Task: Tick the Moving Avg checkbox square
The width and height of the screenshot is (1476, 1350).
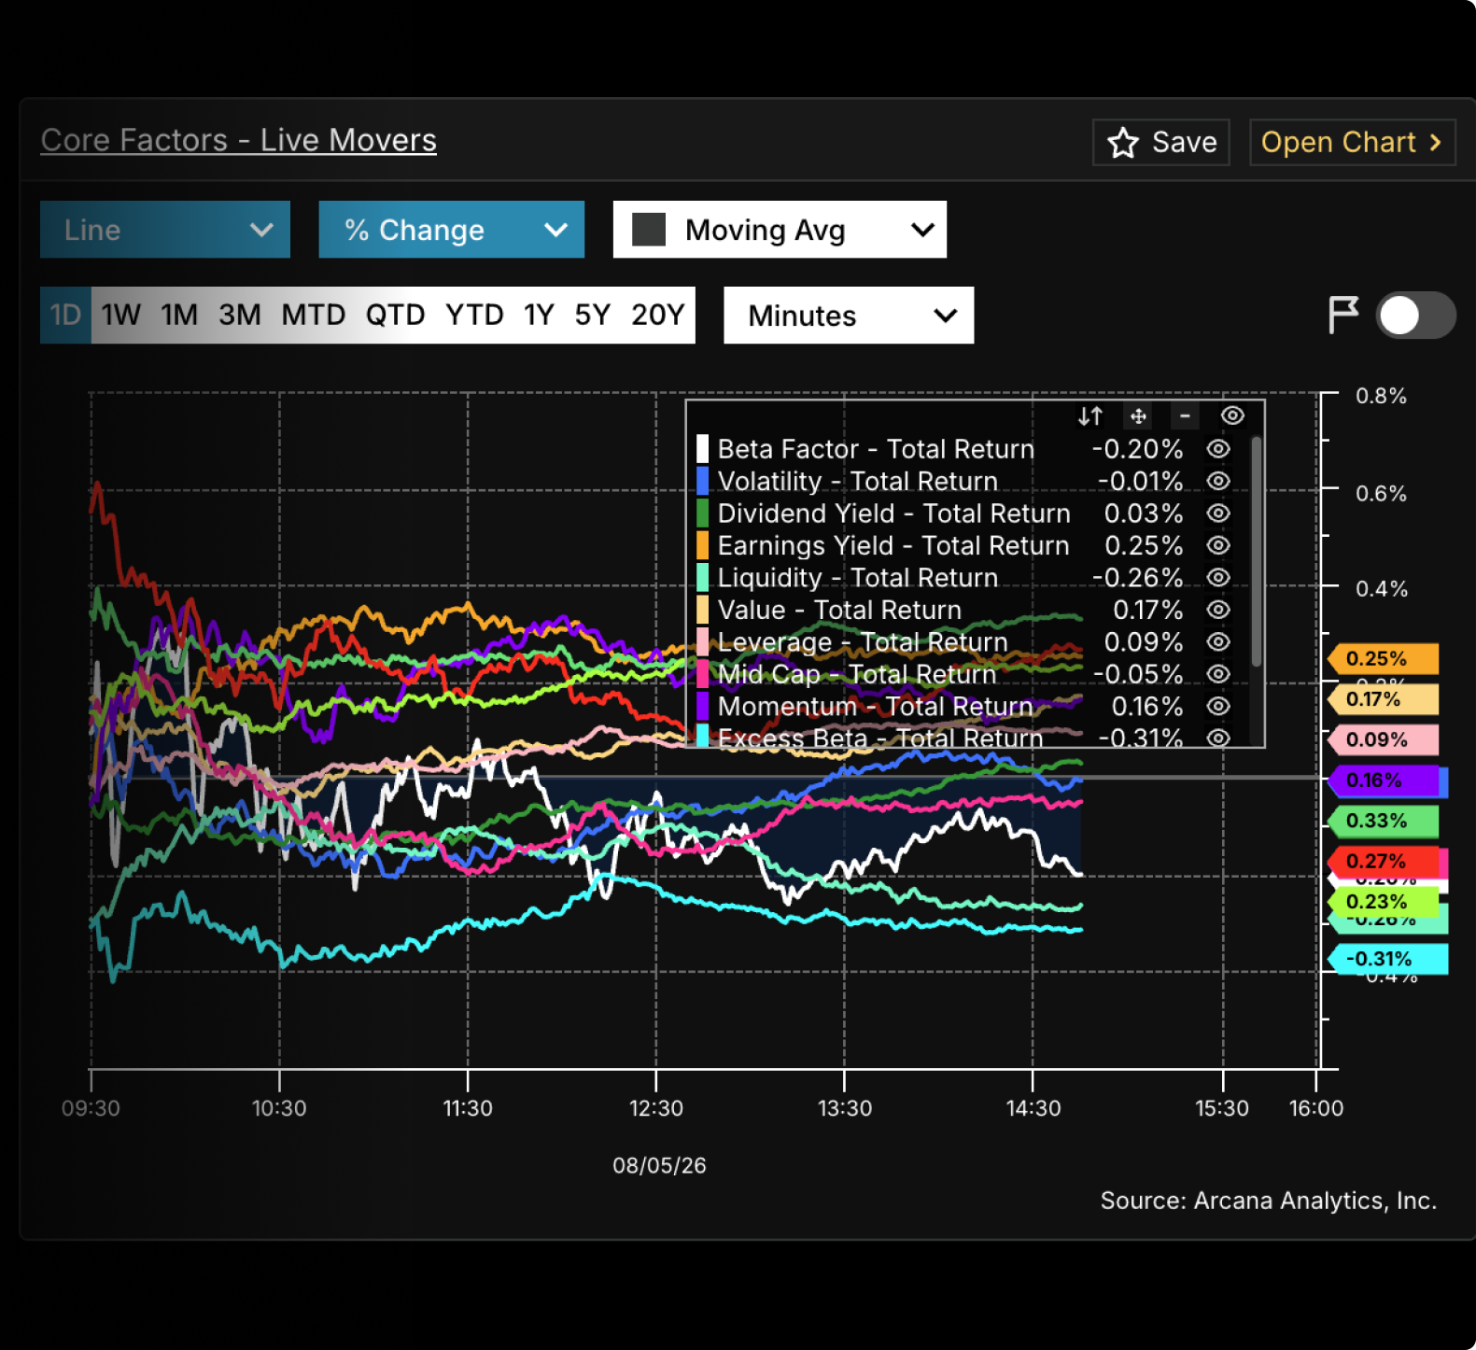Action: [x=649, y=230]
